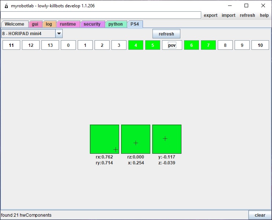
Task: Click the y/z joystick green pad
Action: [x=167, y=139]
